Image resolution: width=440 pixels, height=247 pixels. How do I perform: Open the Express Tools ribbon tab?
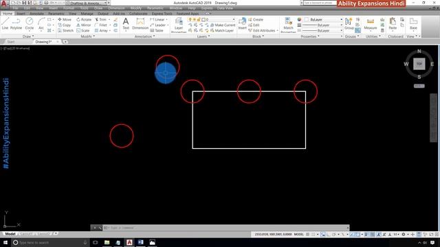pos(162,14)
